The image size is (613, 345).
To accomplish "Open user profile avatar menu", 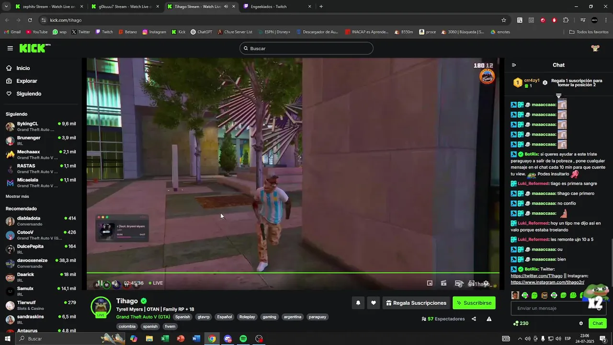I will coord(595,48).
